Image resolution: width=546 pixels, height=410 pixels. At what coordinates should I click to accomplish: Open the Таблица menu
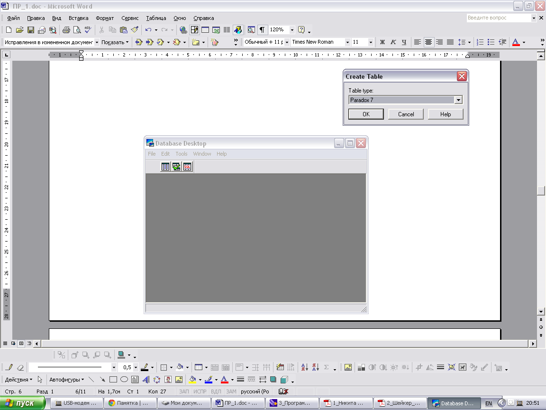click(x=156, y=18)
